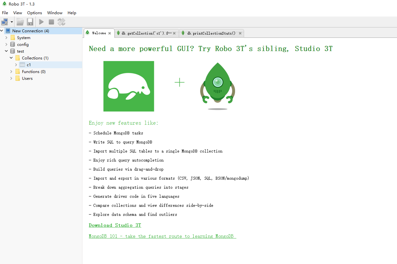Click the 'Write SQL to query MongoDB' line
This screenshot has height=264, width=397.
(121, 142)
